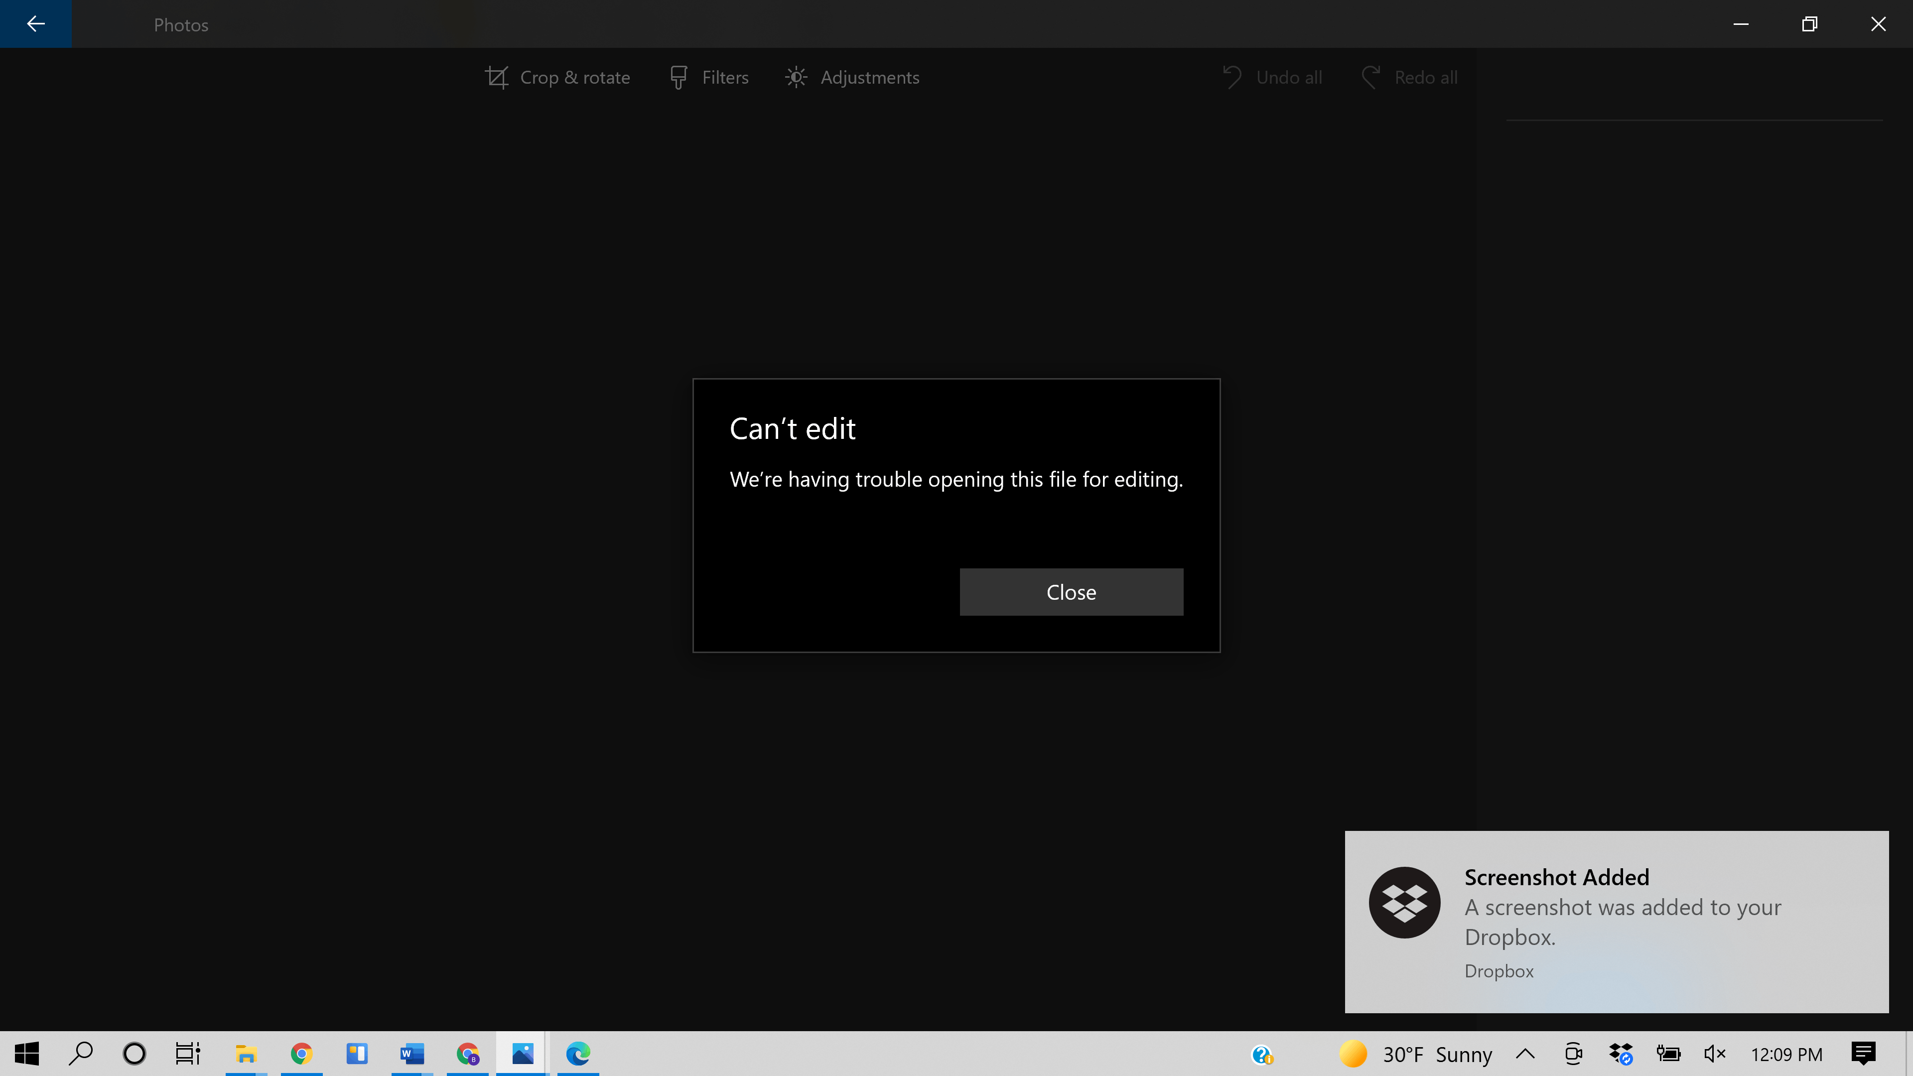The height and width of the screenshot is (1076, 1913).
Task: Open Crop & rotate tool
Action: [x=557, y=77]
